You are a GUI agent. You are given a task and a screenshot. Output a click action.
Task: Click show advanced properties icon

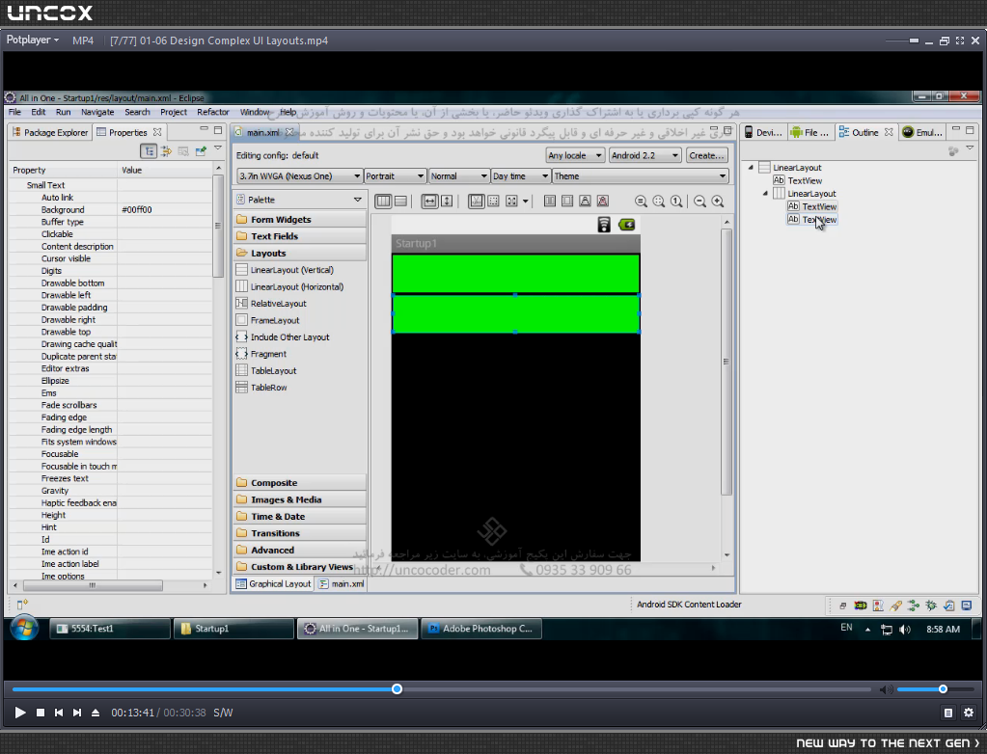point(166,151)
